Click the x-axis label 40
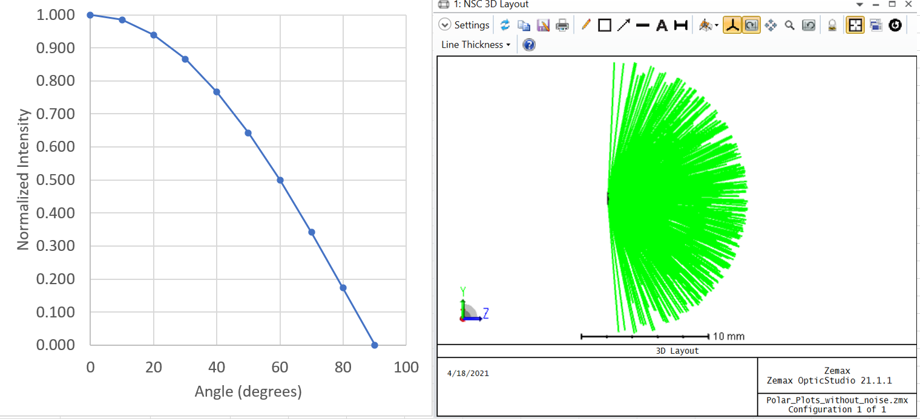Viewport: 920px width, 419px height. pos(217,368)
